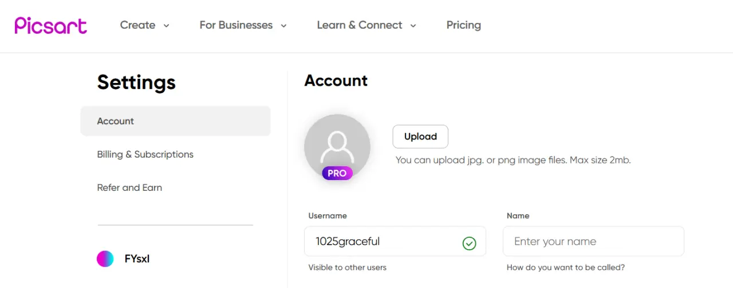Image resolution: width=733 pixels, height=288 pixels.
Task: Expand the Learn & Connect chevron
Action: tap(413, 26)
